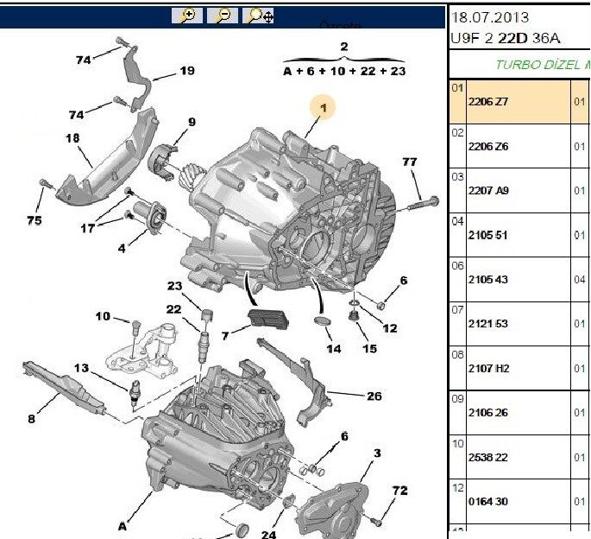Click callout number 8 in the diagram

coord(31,419)
